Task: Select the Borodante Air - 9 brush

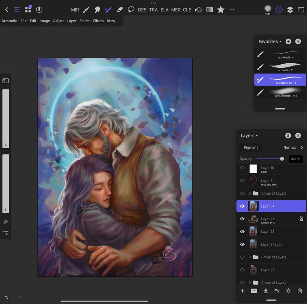Action: 280,80
